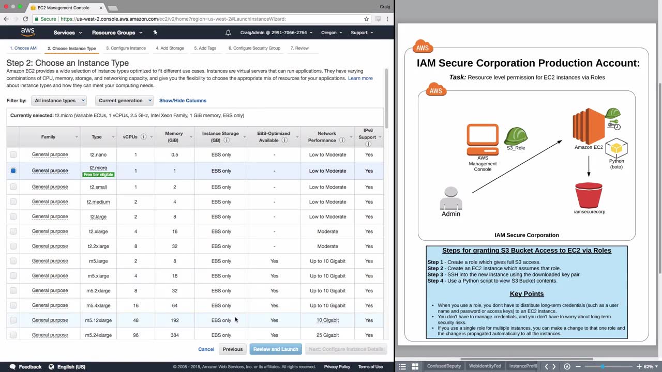Select the t2.medium instance checkbox

coord(13,202)
